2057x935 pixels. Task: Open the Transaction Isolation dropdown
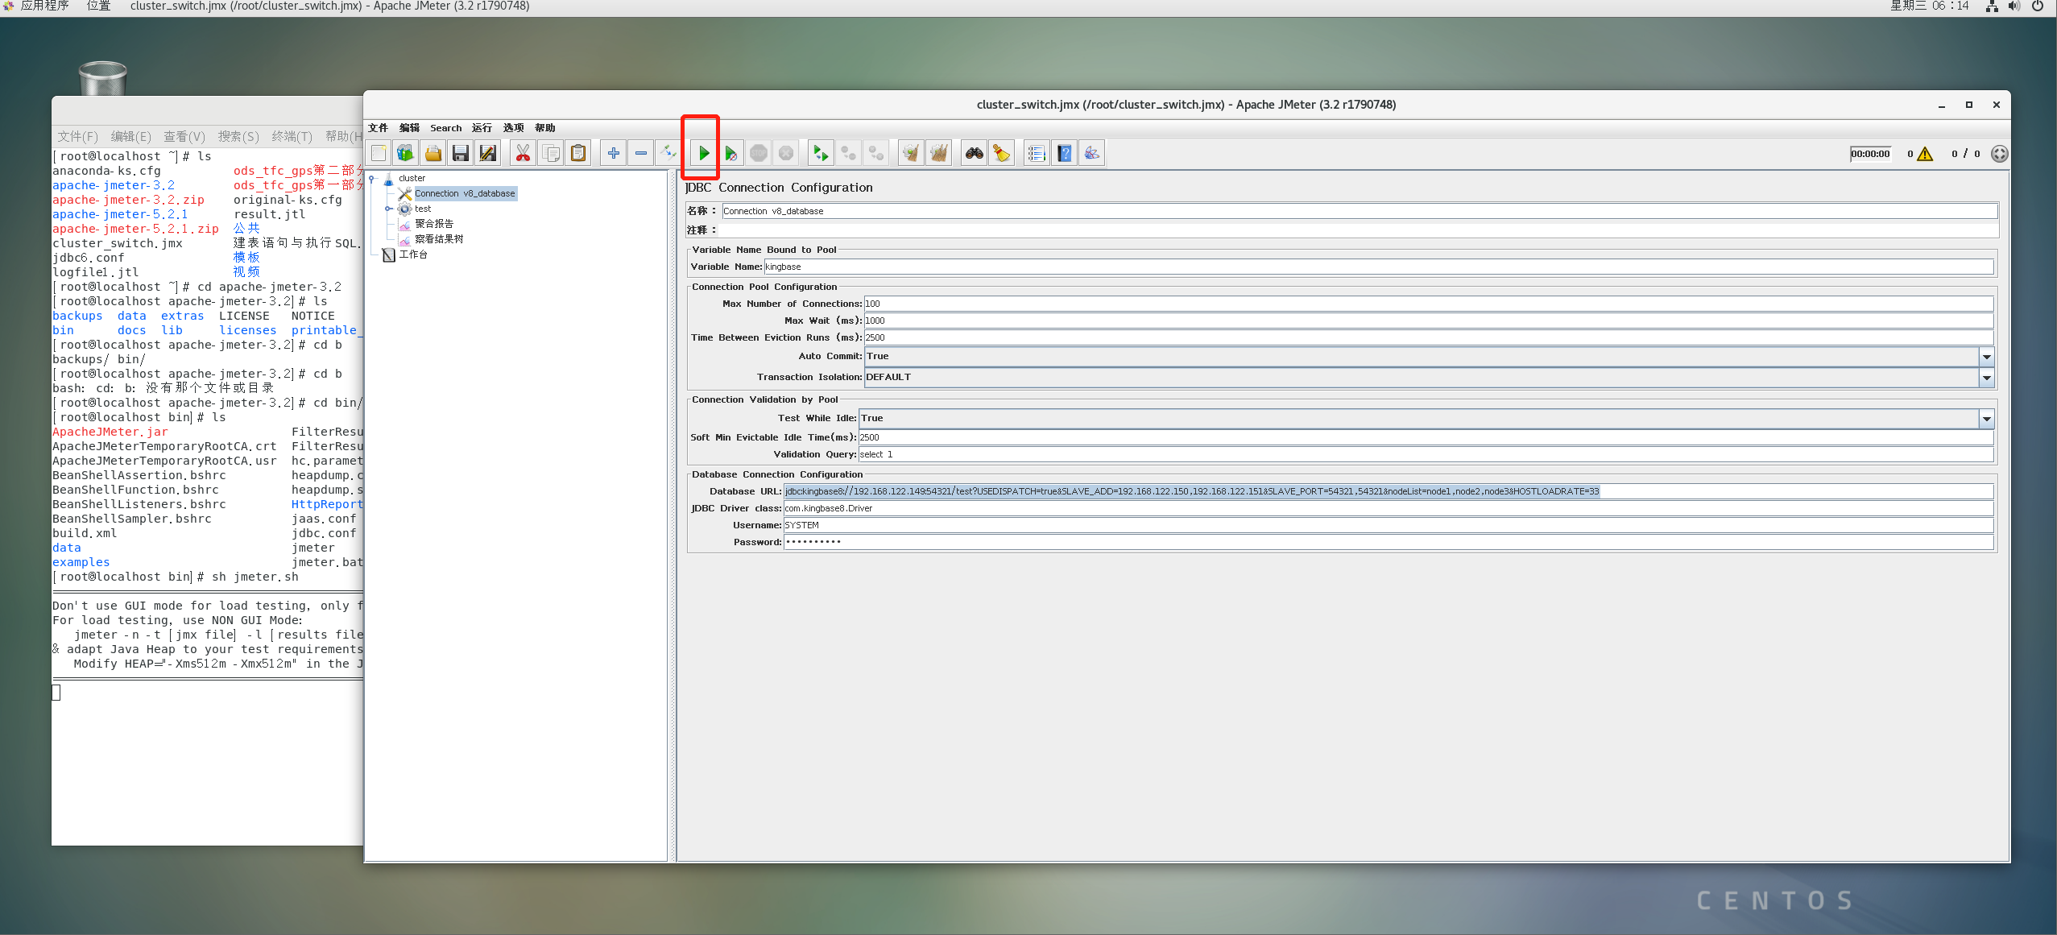[1986, 378]
